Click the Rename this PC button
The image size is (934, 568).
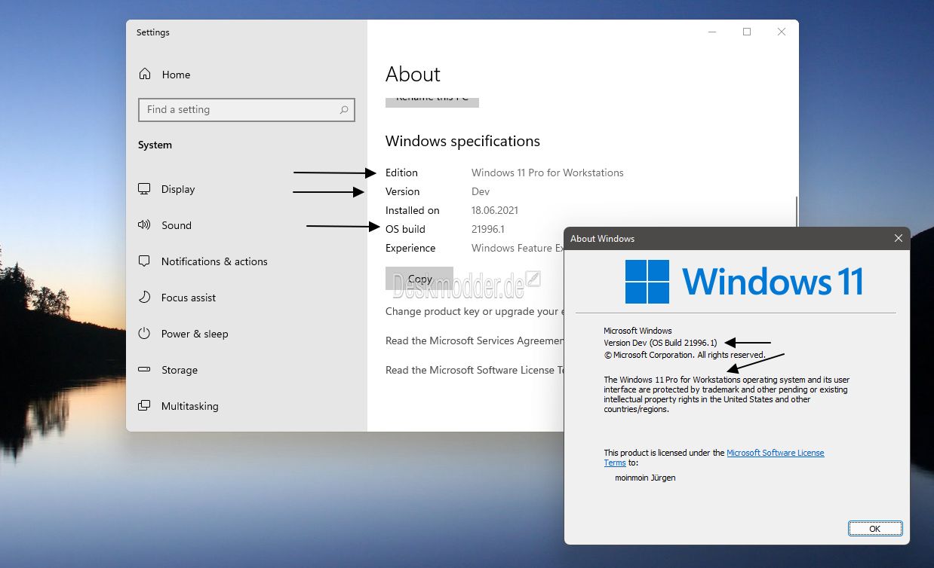[x=432, y=102]
